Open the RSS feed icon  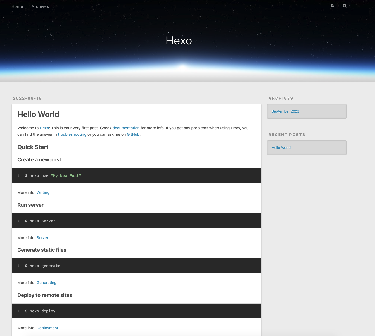332,6
